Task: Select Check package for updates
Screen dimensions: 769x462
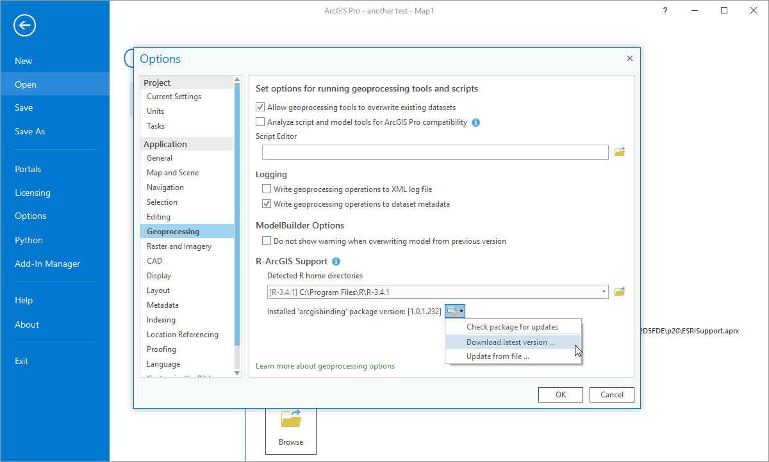Action: pyautogui.click(x=512, y=327)
